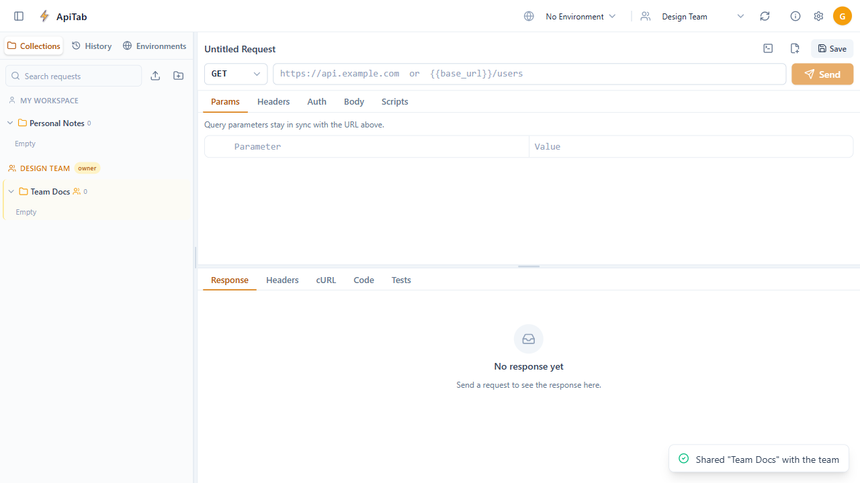The width and height of the screenshot is (860, 483).
Task: Open the info circle icon
Action: (795, 16)
